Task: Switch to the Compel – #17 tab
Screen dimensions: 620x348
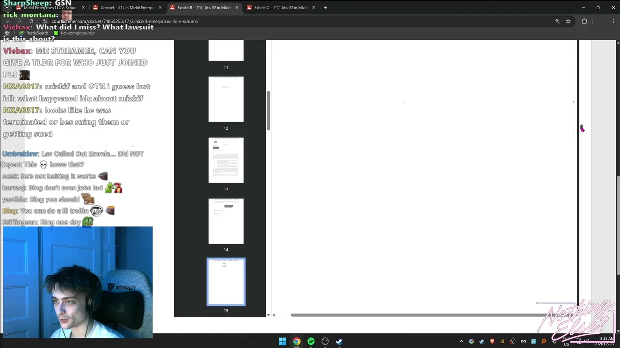Action: 127,8
